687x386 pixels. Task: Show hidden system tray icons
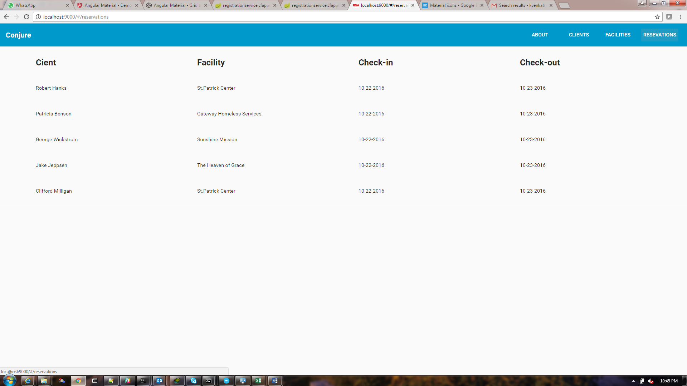click(x=633, y=381)
